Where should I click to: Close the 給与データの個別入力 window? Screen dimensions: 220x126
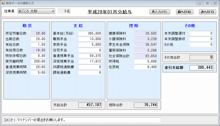tap(215, 3)
